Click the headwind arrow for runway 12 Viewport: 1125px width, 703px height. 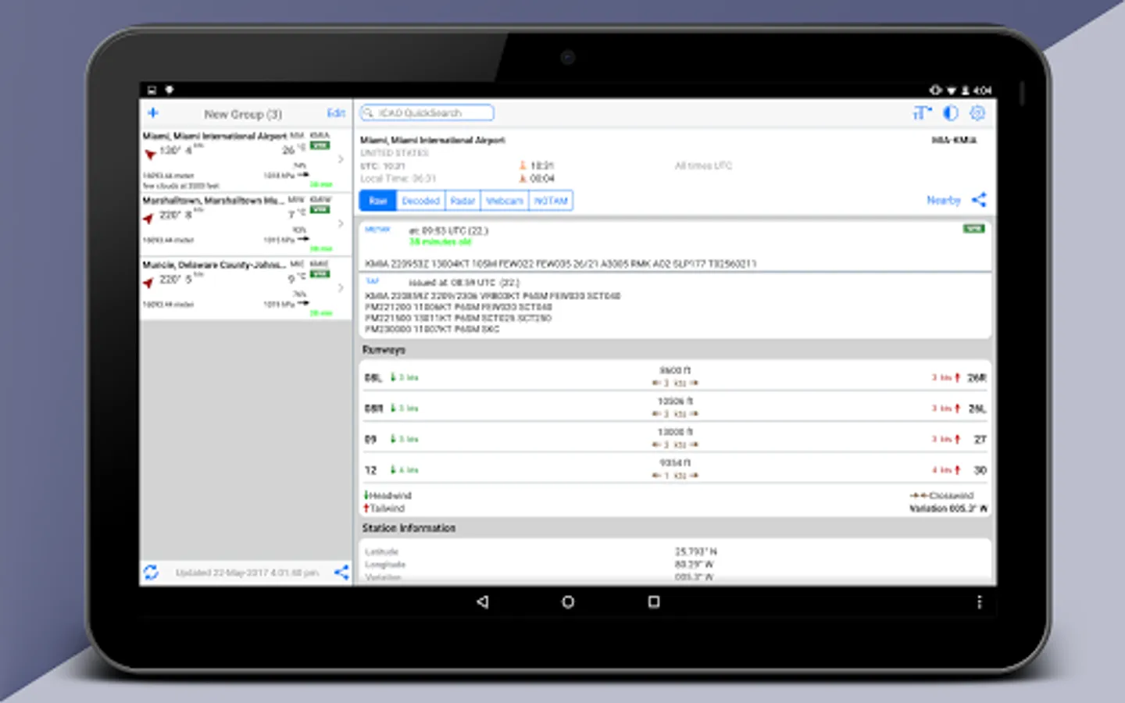(393, 470)
